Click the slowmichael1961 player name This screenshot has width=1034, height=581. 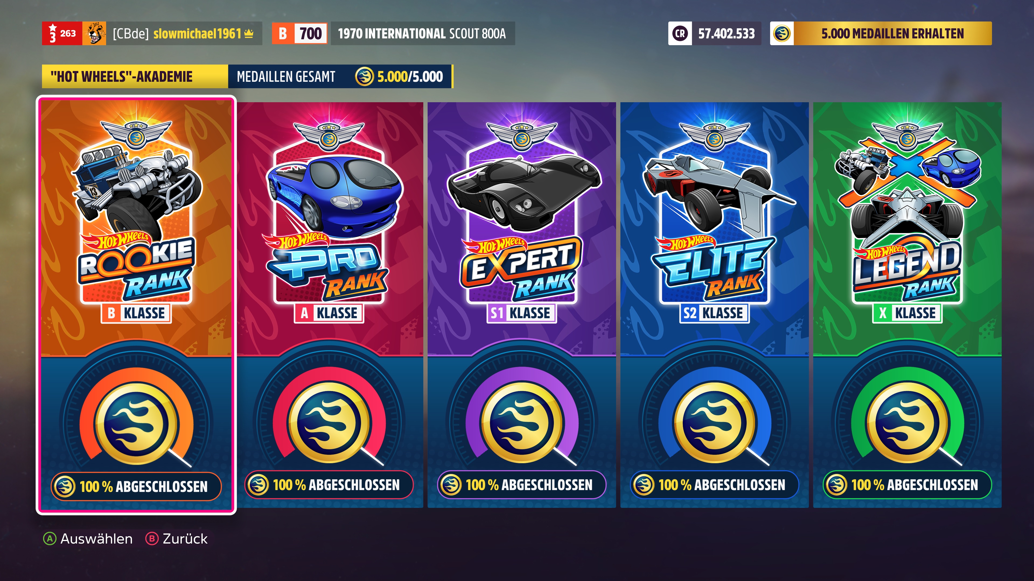(x=197, y=33)
